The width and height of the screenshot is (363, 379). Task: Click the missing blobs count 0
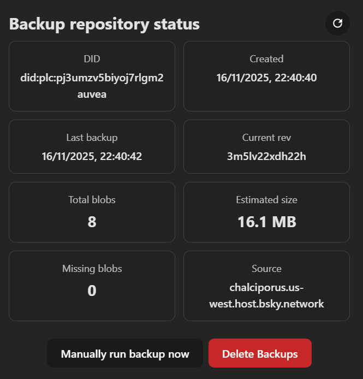92,291
